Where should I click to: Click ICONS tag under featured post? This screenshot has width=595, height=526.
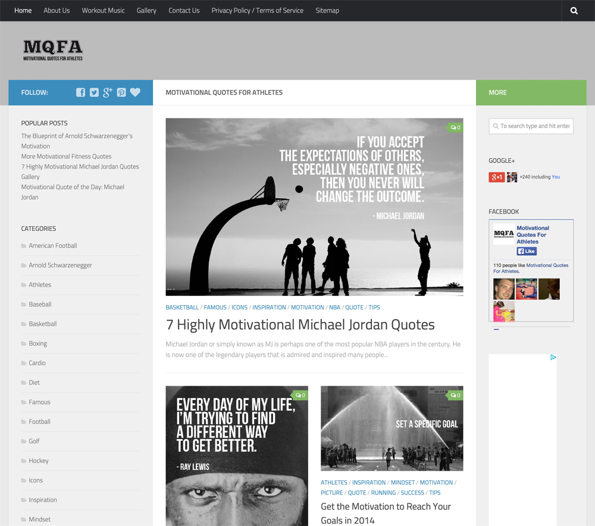pyautogui.click(x=239, y=308)
